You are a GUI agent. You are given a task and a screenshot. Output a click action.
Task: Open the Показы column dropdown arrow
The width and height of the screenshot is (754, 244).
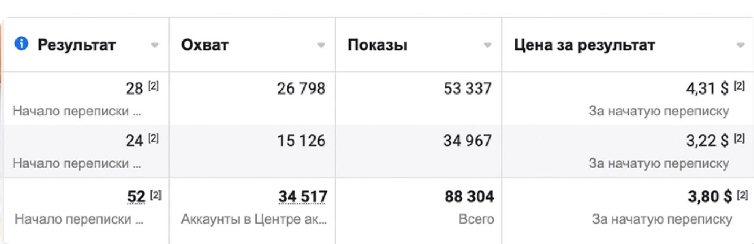click(x=487, y=45)
